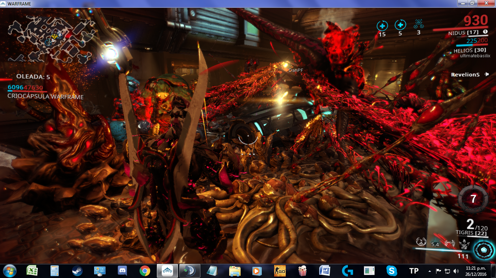Open Microsoft Word from the taskbar
496x278 pixels.
(x=325, y=270)
